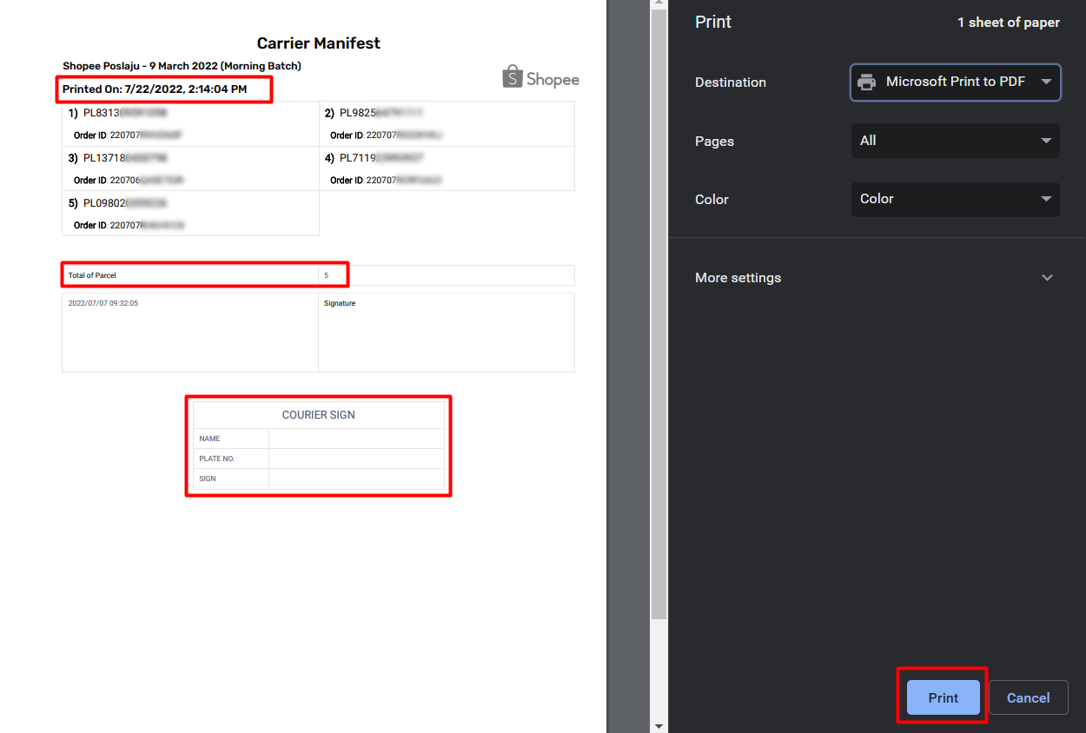
Task: Click the More settings chevron icon
Action: [x=1047, y=277]
